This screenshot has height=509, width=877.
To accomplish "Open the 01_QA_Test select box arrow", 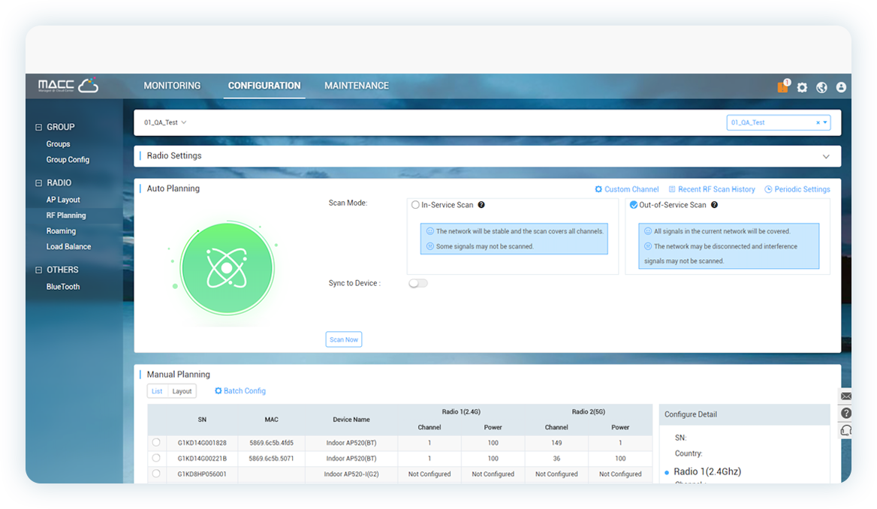I will click(825, 122).
